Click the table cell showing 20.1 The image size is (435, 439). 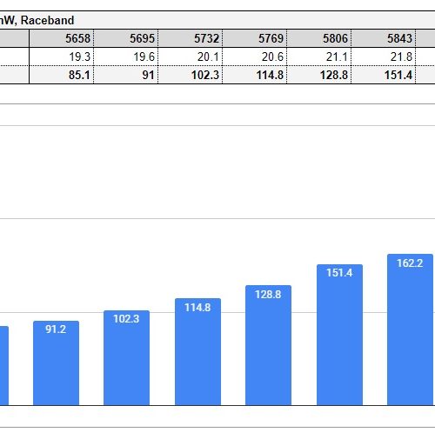coord(191,57)
